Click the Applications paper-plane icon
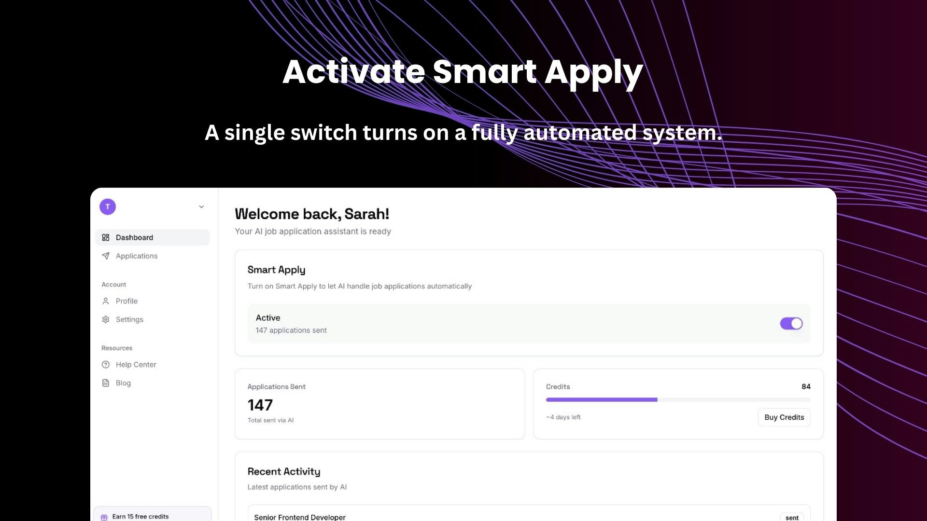The image size is (927, 521). coord(106,256)
